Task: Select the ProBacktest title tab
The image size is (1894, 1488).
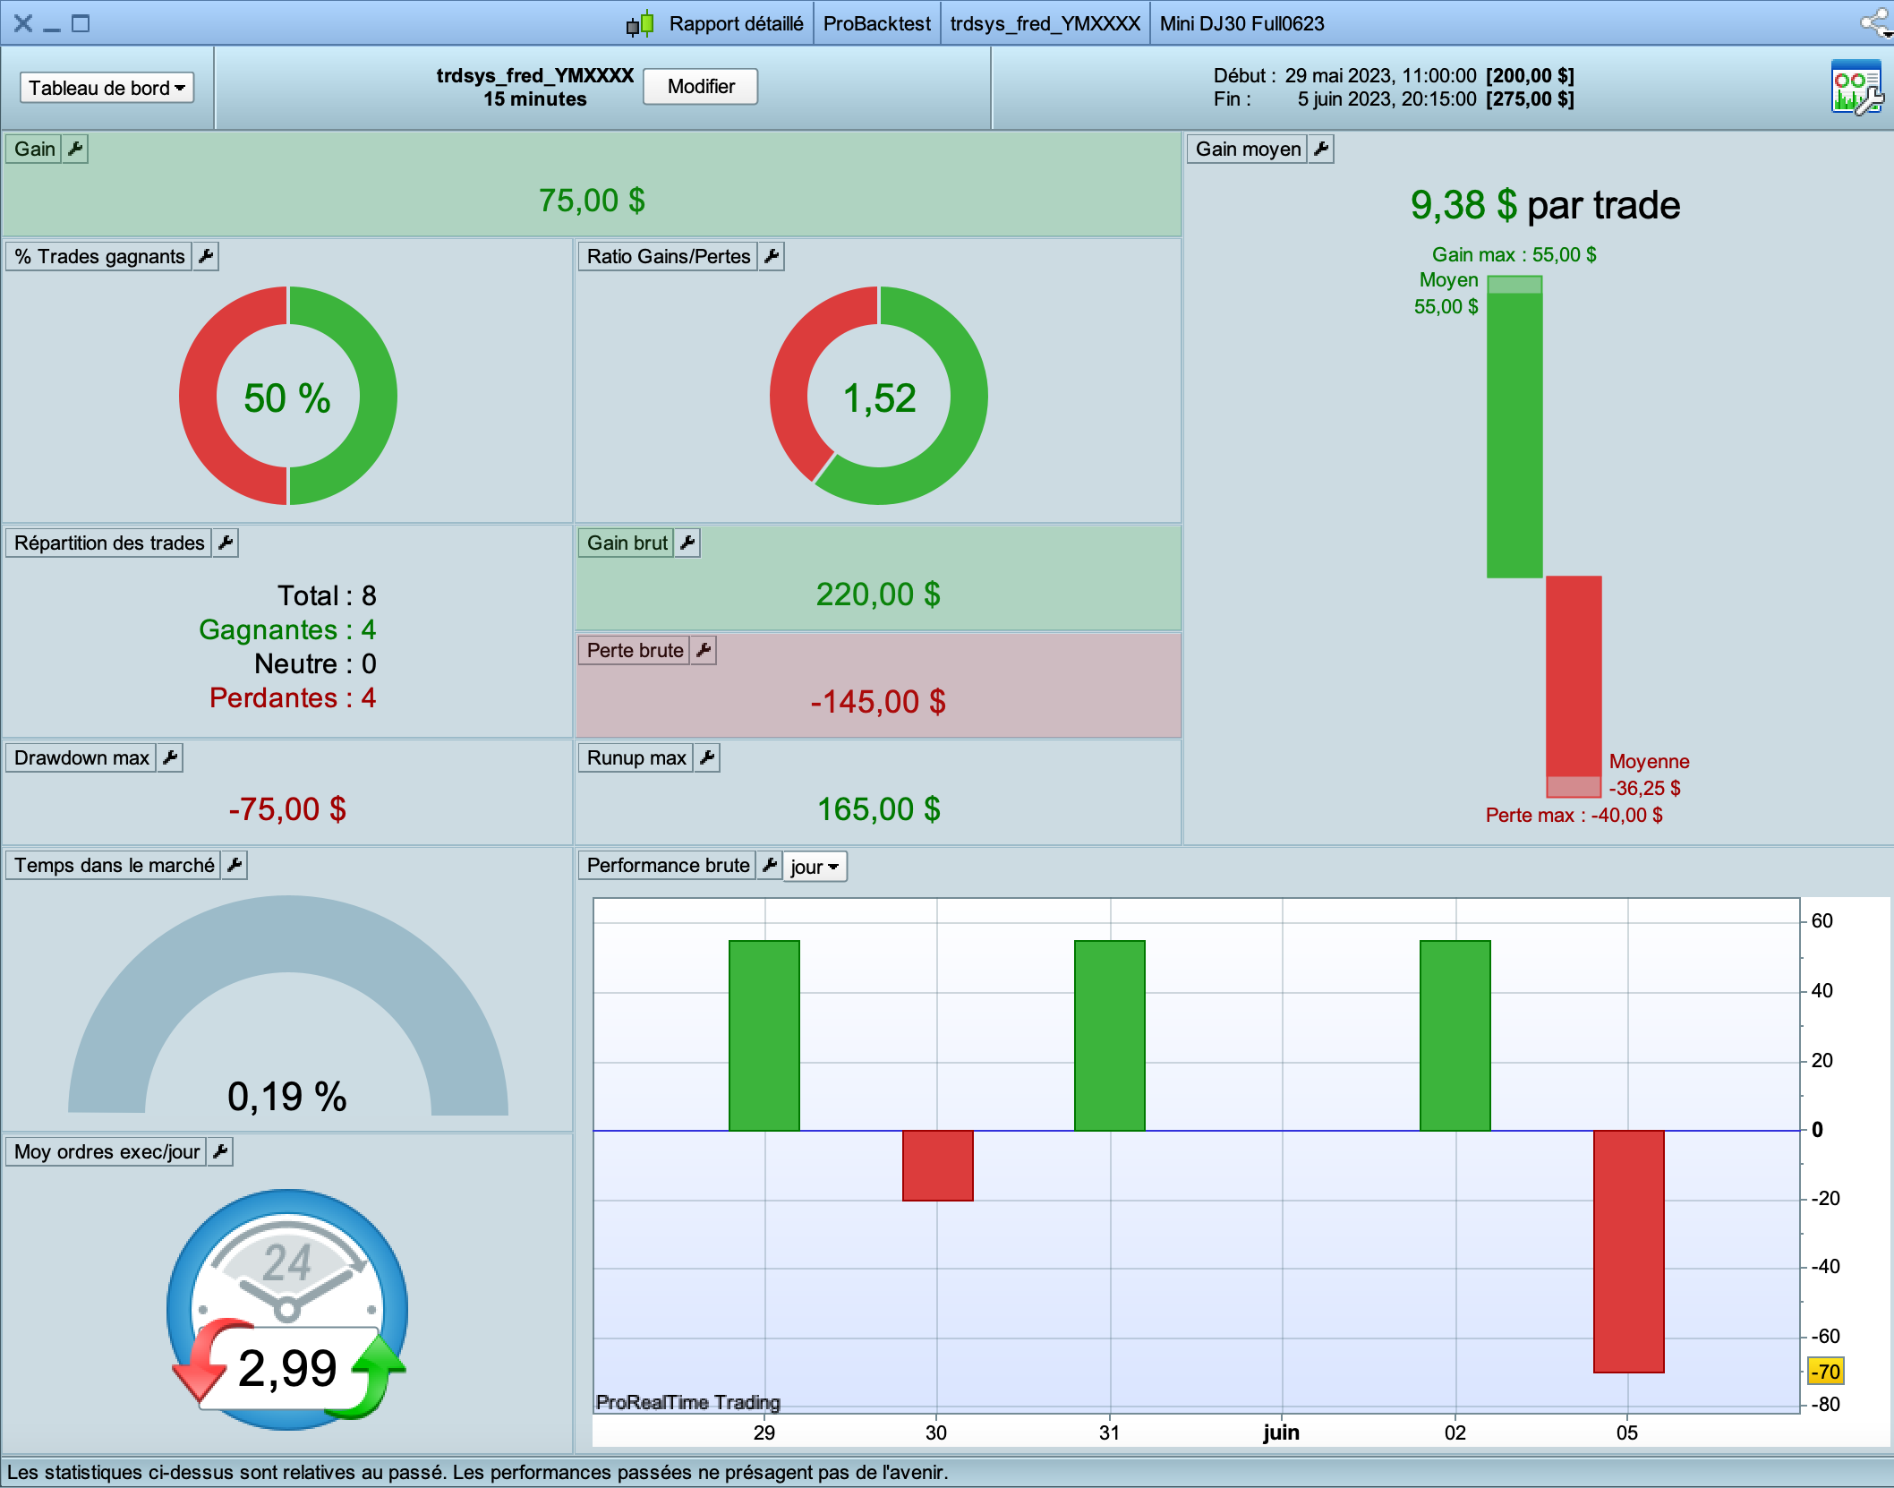Action: [x=876, y=23]
